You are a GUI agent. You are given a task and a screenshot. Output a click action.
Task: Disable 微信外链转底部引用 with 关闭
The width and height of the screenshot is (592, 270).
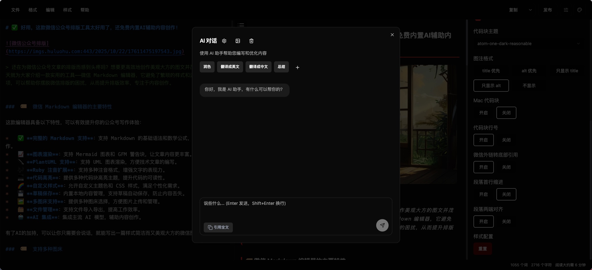(x=506, y=167)
